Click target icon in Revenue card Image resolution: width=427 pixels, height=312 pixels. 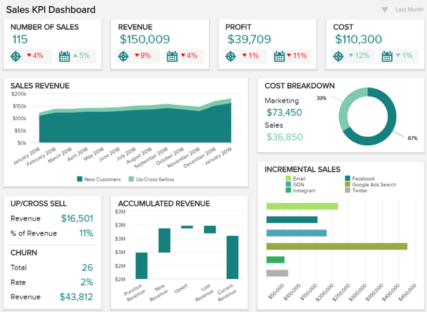pos(124,56)
